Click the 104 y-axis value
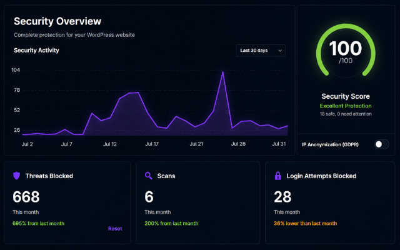Viewport: 400px width, 250px height. click(16, 70)
